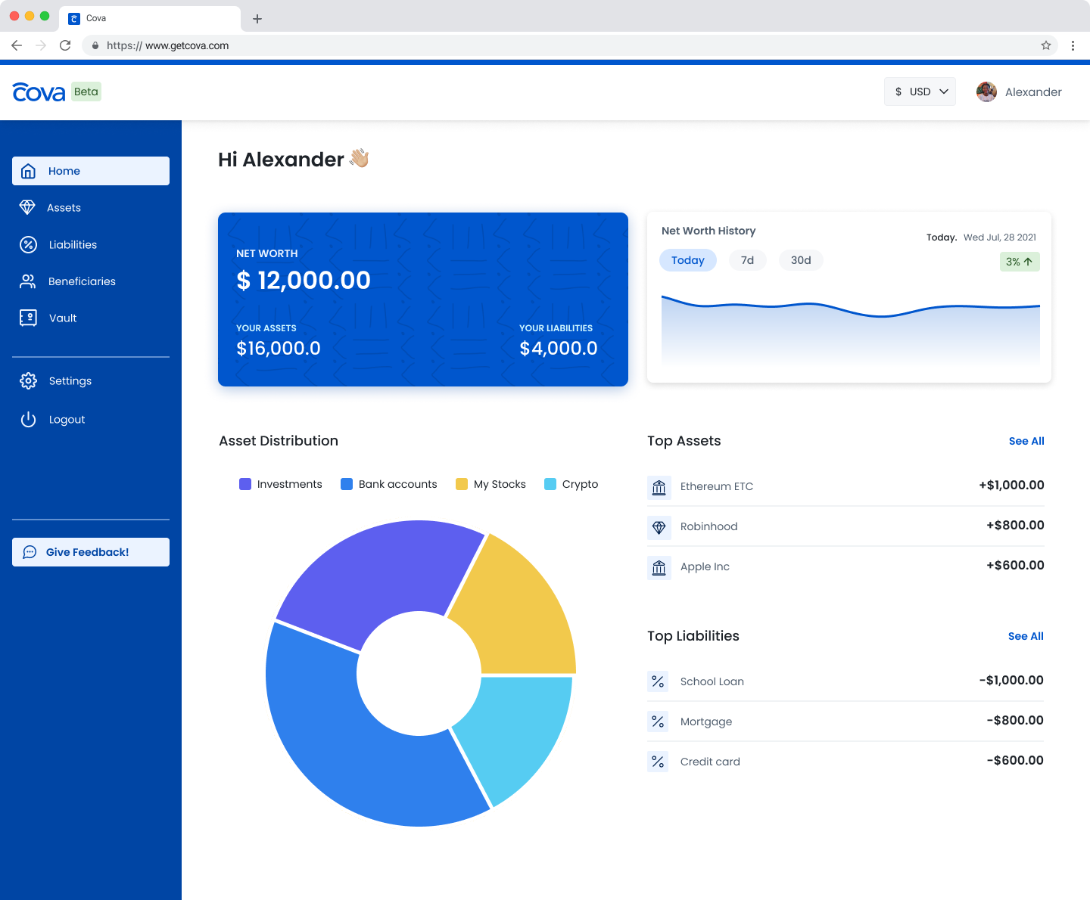Open the USD currency dropdown
The width and height of the screenshot is (1090, 900).
(x=920, y=92)
